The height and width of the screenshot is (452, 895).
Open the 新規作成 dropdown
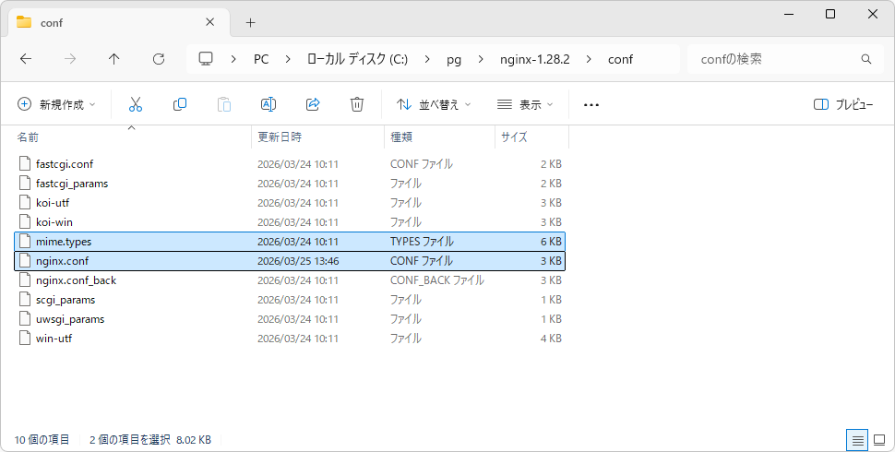(x=56, y=104)
